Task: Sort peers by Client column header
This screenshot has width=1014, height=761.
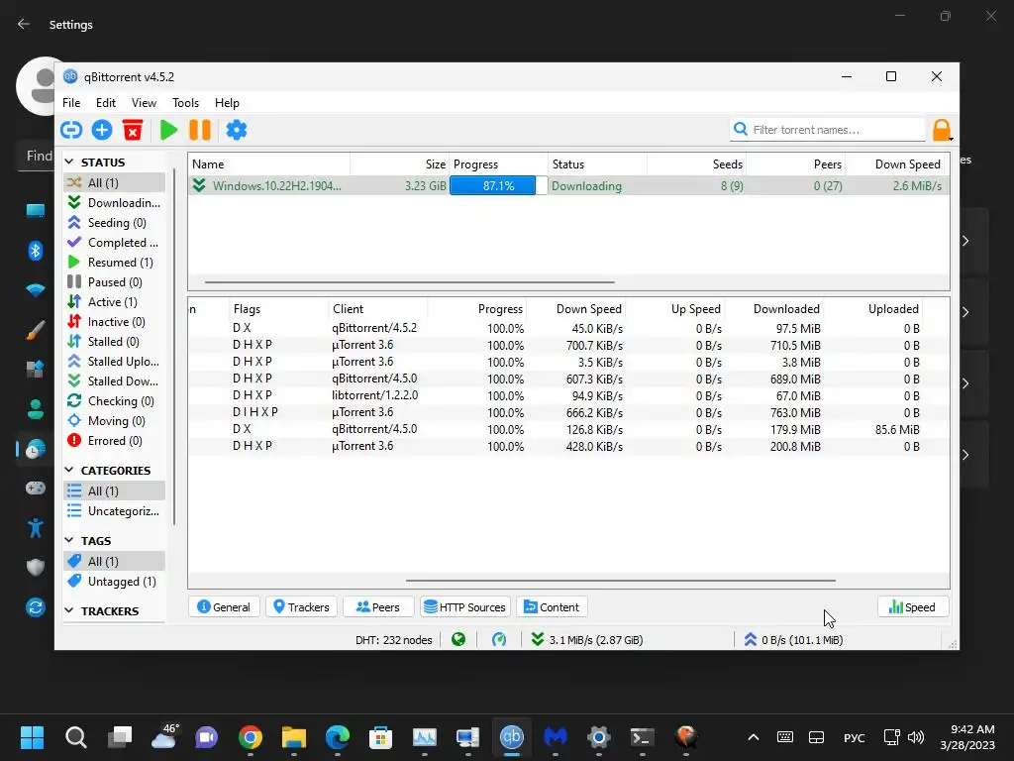Action: pos(377,309)
